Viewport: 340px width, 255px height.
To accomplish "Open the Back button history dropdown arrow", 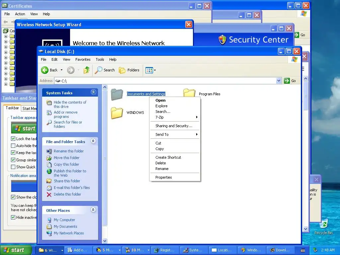I will [61, 70].
